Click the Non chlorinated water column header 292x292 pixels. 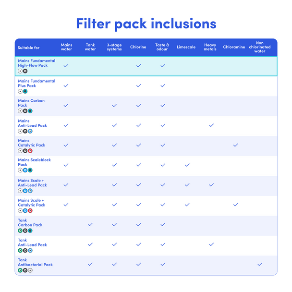click(260, 47)
